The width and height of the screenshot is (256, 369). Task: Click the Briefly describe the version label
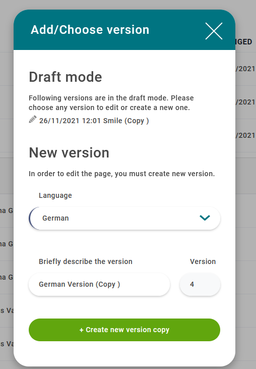click(86, 261)
